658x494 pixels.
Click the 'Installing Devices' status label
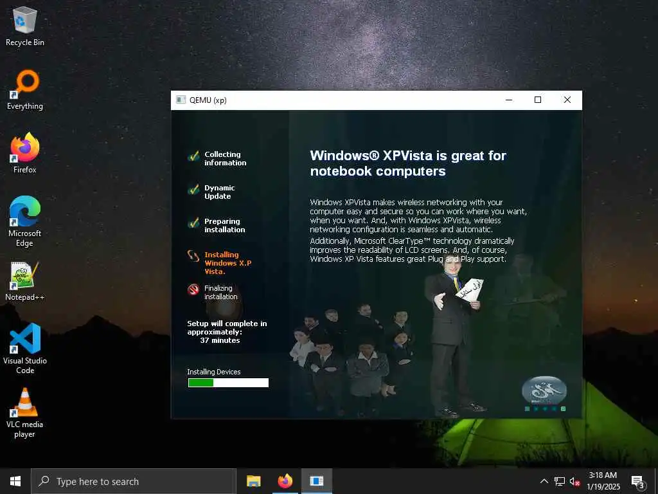click(x=213, y=372)
